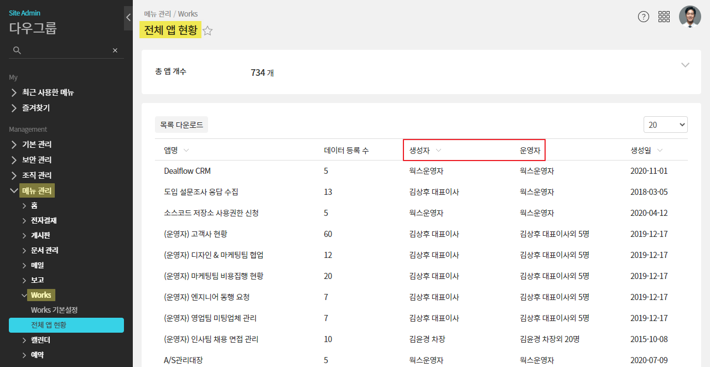Open the page size dropdown showing 20
Viewport: 710px width, 367px height.
tap(665, 125)
